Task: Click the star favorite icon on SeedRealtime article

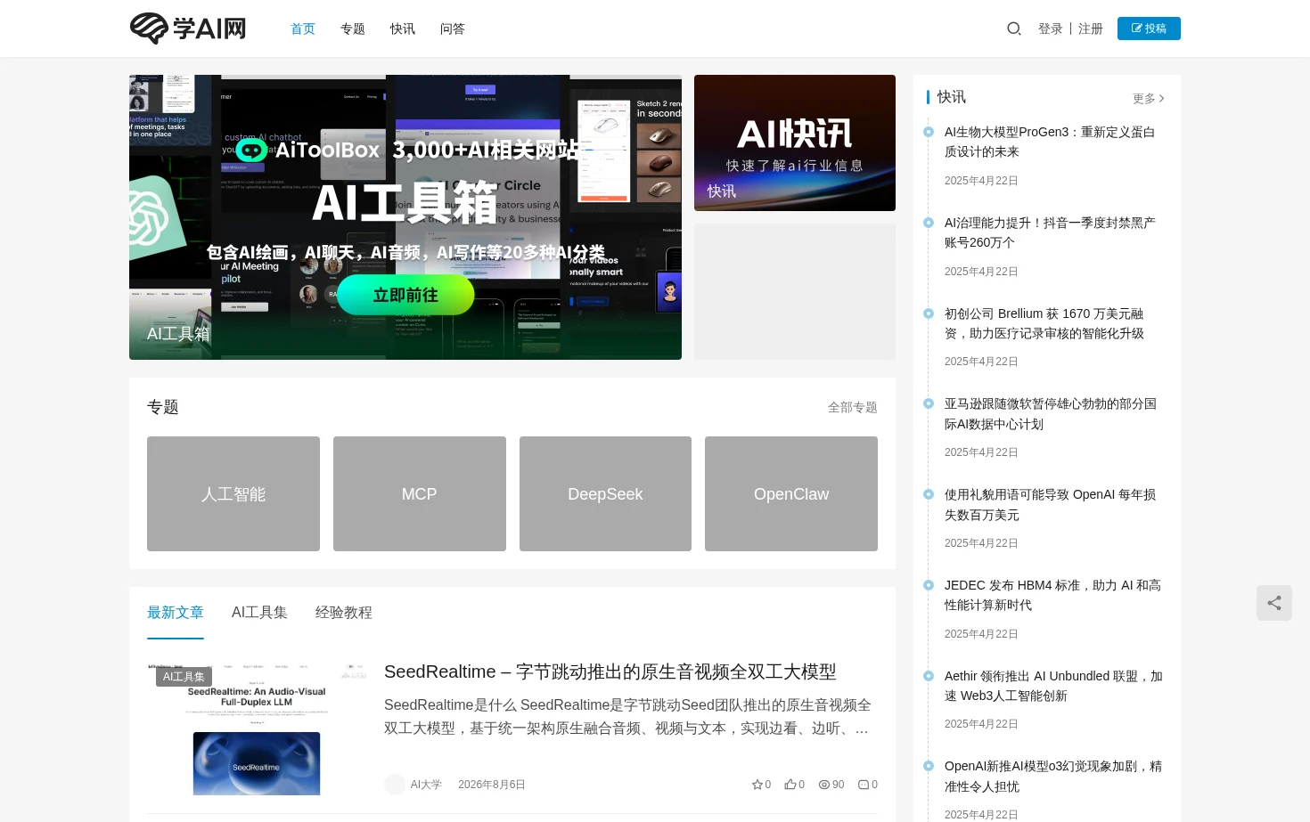Action: pyautogui.click(x=757, y=785)
